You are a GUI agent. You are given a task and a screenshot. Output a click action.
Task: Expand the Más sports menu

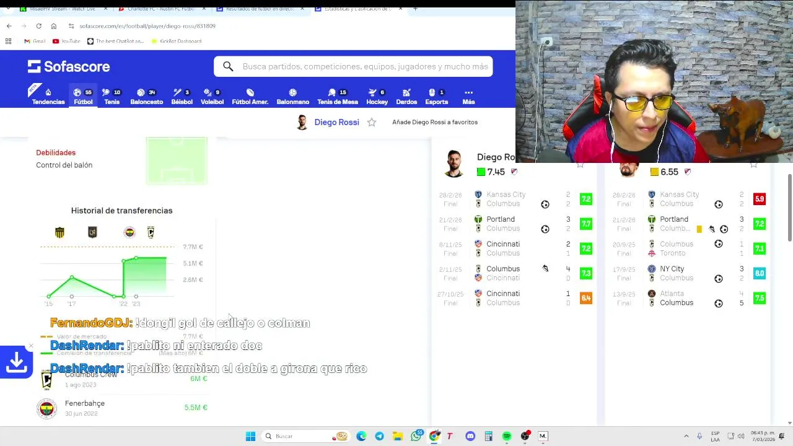coord(468,97)
